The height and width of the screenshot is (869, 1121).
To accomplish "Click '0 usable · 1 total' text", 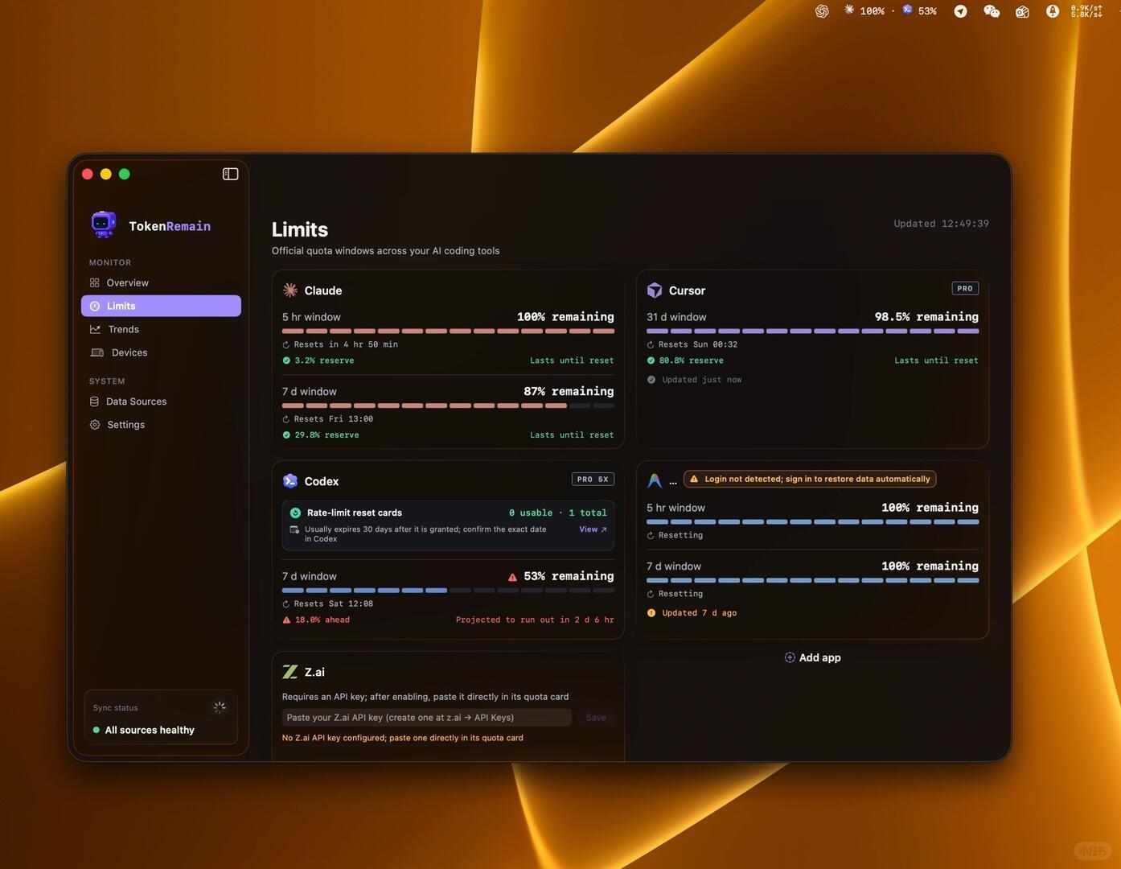I will [x=558, y=513].
